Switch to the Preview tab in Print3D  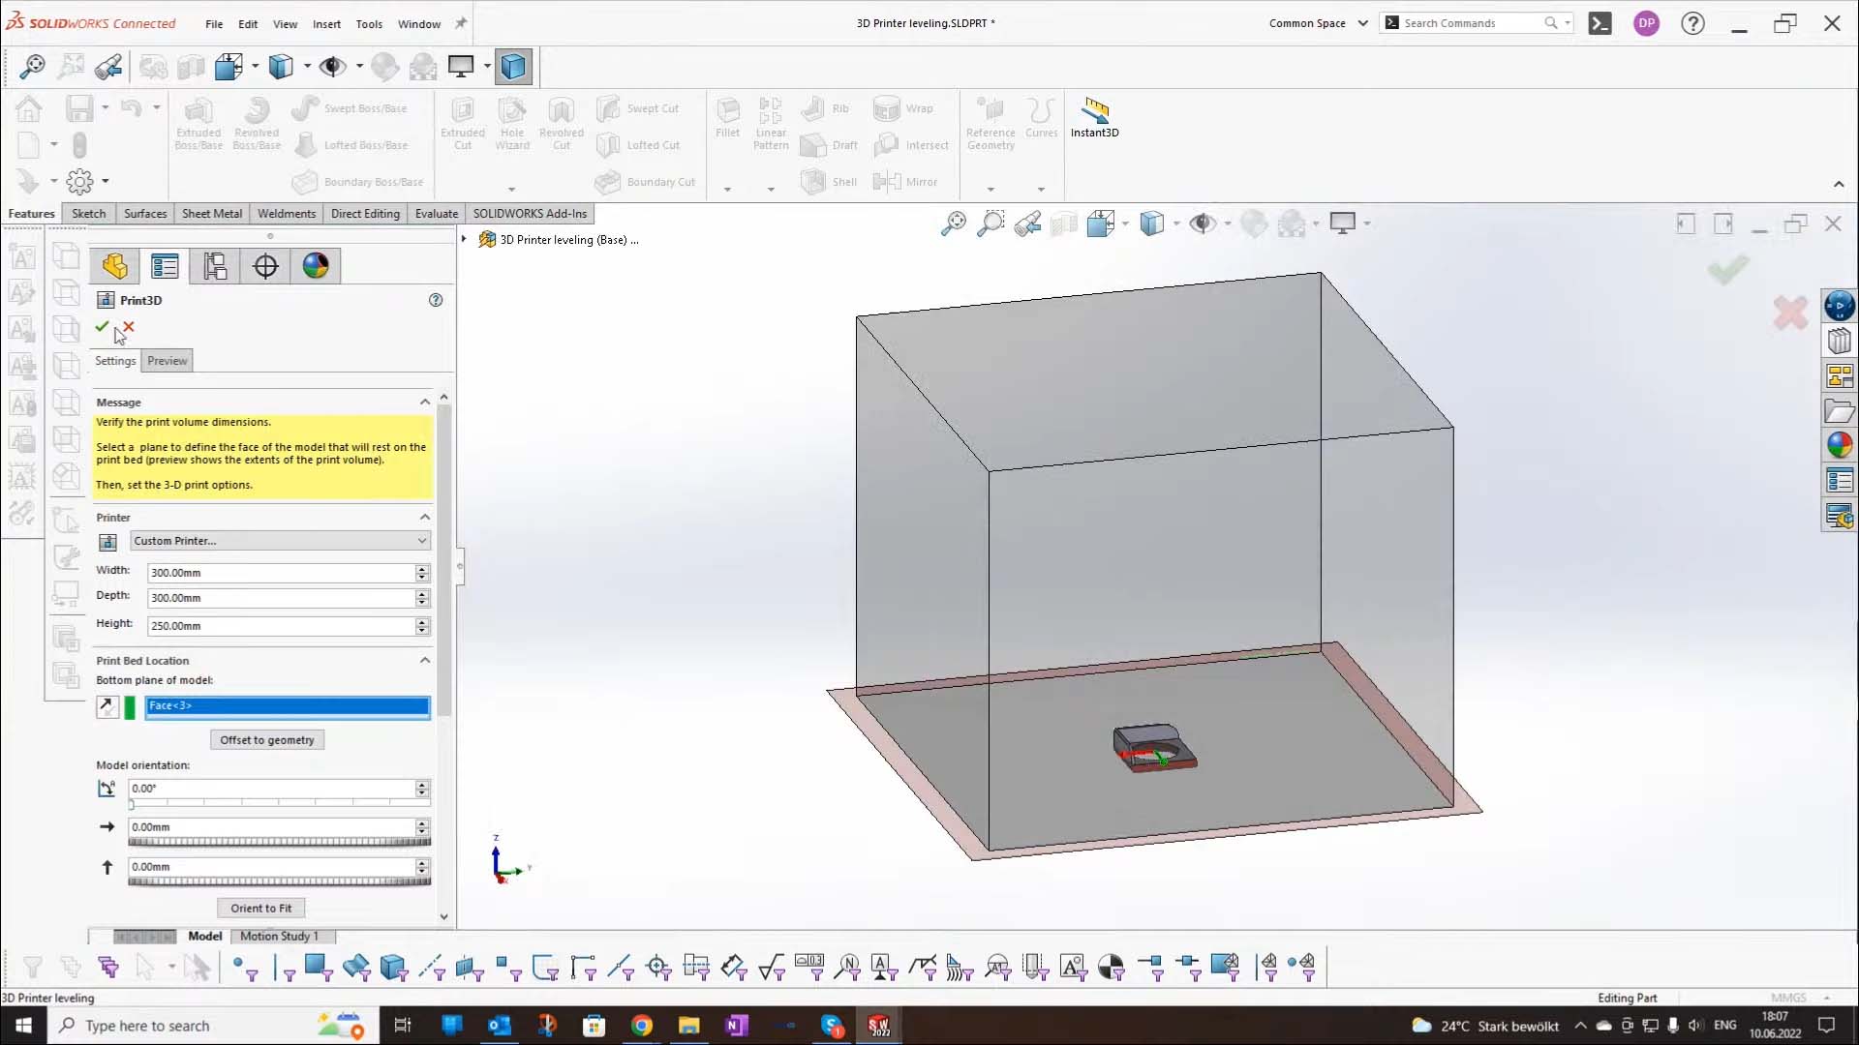pos(167,360)
